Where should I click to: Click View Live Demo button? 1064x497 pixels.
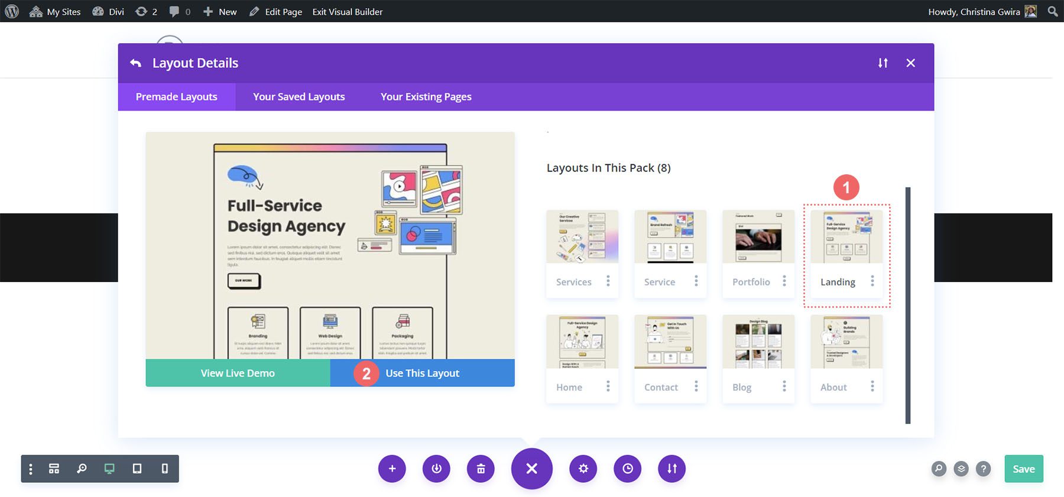tap(238, 373)
